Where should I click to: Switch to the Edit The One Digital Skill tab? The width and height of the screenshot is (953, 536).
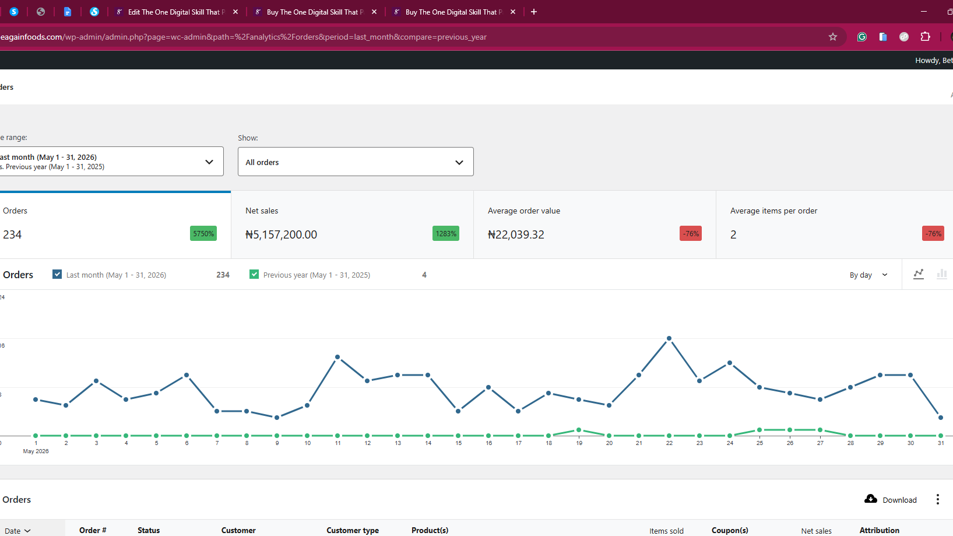pyautogui.click(x=173, y=12)
